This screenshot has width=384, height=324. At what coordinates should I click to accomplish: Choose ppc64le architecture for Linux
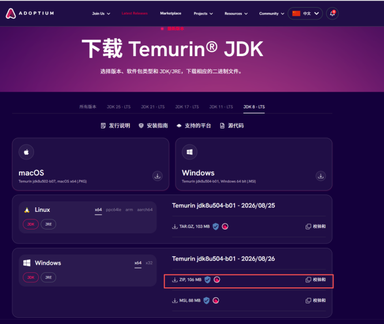(x=113, y=210)
